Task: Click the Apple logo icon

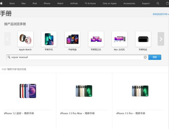Action: [x=1, y=3]
